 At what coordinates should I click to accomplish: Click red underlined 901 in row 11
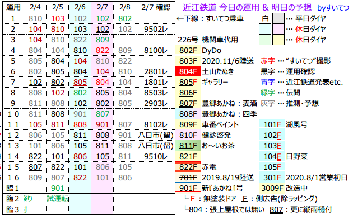[103, 124]
